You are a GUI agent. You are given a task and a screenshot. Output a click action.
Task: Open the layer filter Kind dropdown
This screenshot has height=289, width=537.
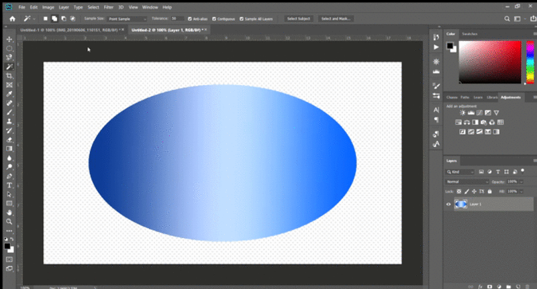click(460, 172)
